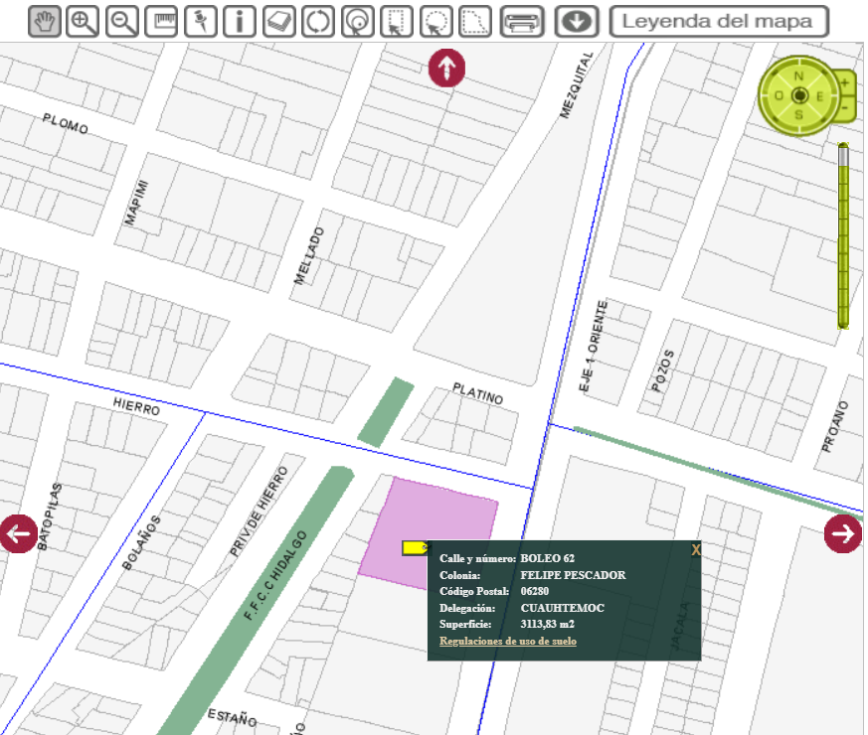Viewport: 868px width, 735px height.
Task: Activate the zoom out magnifier tool
Action: (121, 22)
